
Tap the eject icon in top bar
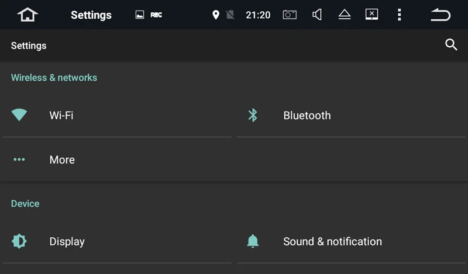(345, 14)
